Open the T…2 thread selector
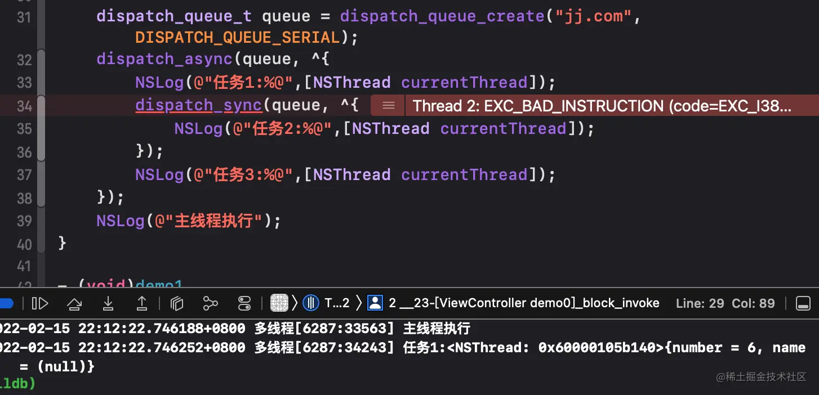 click(327, 303)
